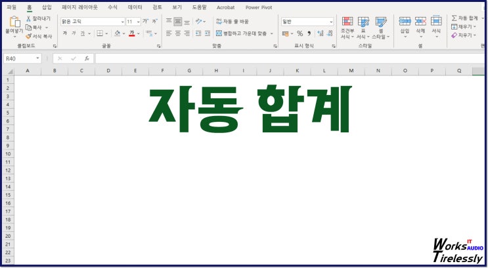Increase font size with the larger 가 icon
The height and width of the screenshot is (268, 488).
[x=145, y=21]
